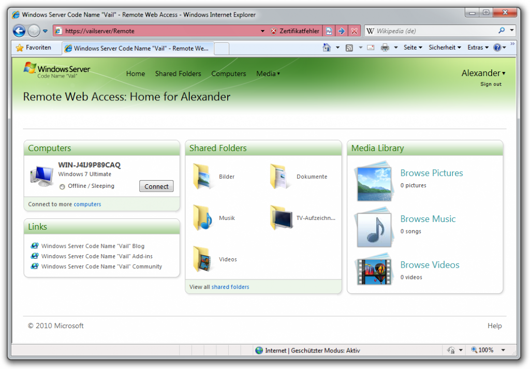The image size is (530, 369).
Task: Expand the Media navigation dropdown
Action: (268, 73)
